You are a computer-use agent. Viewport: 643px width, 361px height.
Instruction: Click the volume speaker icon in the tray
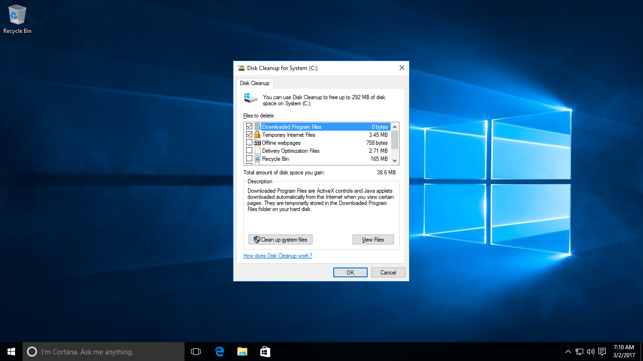pyautogui.click(x=590, y=351)
